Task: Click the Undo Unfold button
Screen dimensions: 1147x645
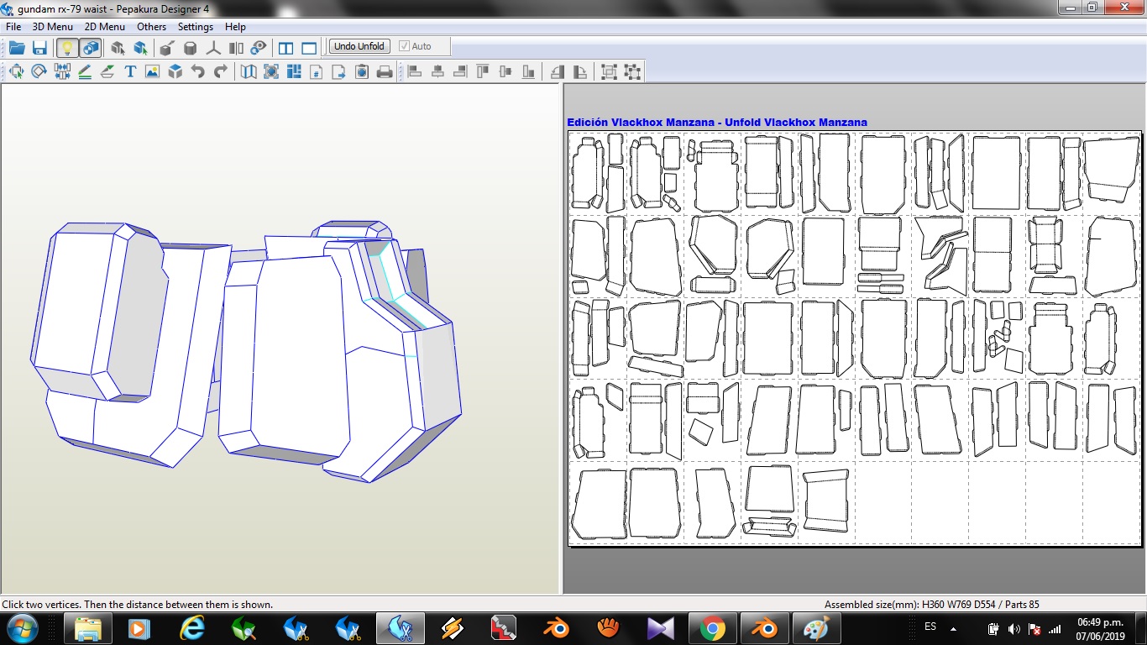Action: pos(359,46)
